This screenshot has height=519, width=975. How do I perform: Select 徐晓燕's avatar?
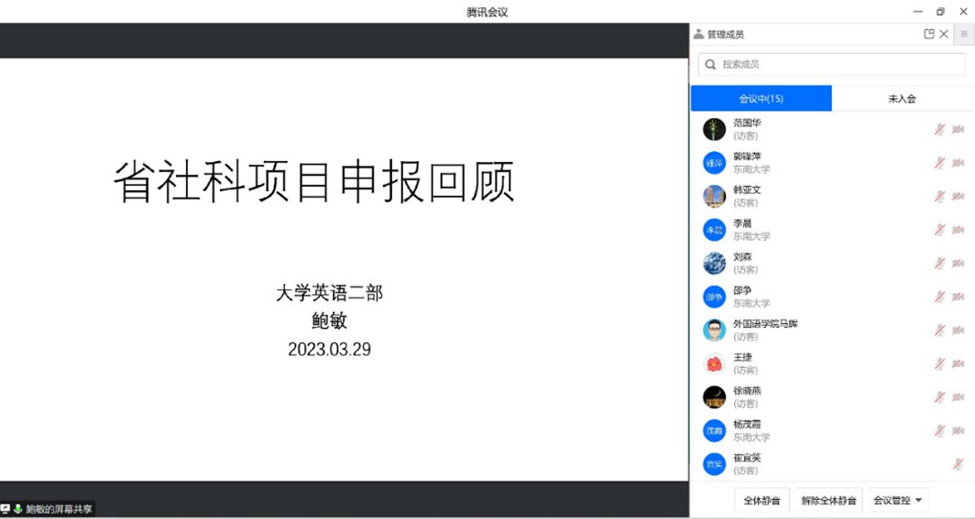click(x=715, y=397)
